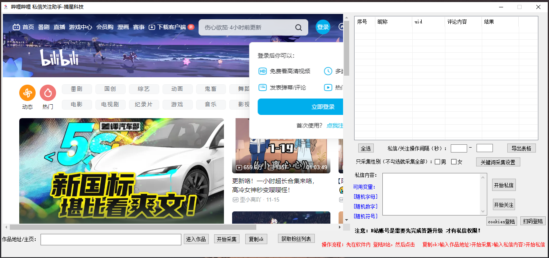This screenshot has height=258, width=549.
Task: Open the 新国标 car video thumbnail
Action: (x=121, y=171)
